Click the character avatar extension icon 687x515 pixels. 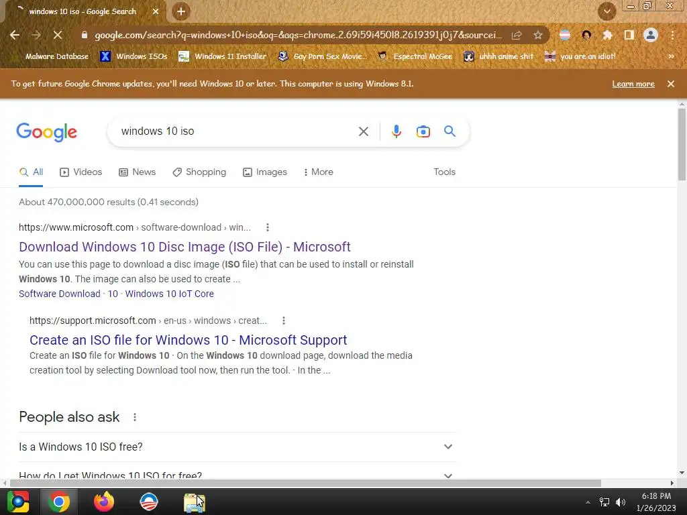click(586, 35)
